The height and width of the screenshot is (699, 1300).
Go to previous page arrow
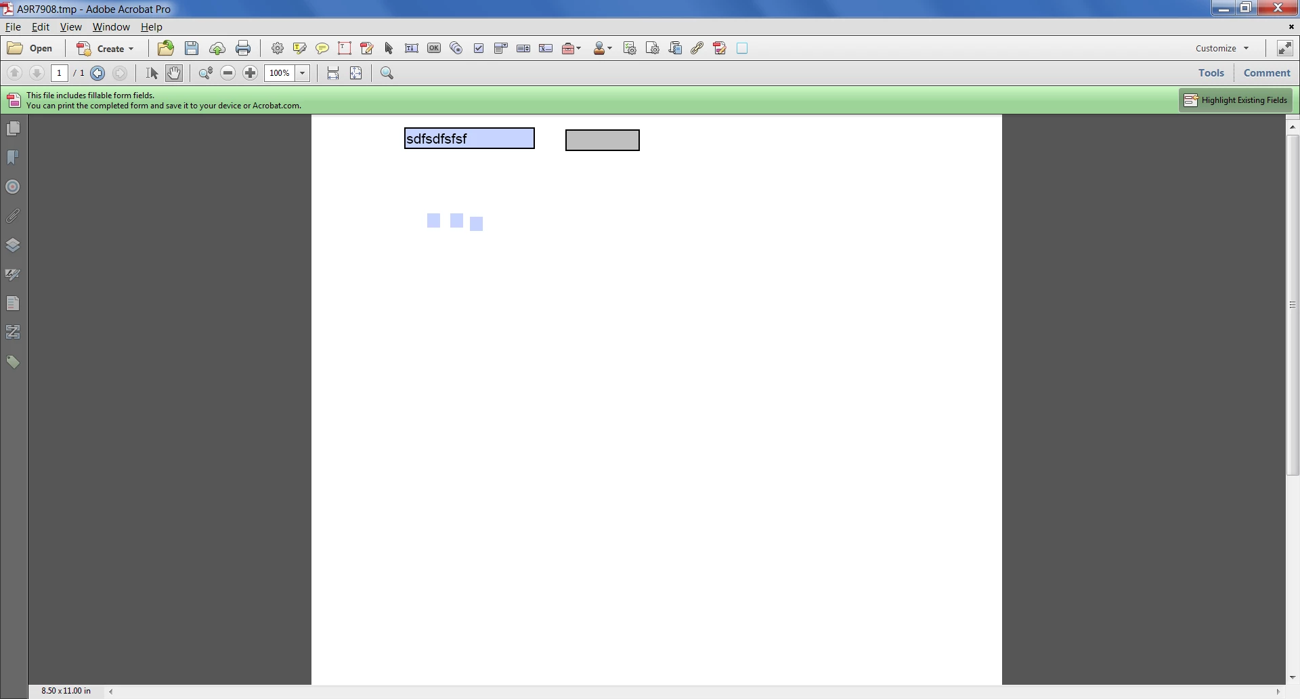tap(14, 73)
